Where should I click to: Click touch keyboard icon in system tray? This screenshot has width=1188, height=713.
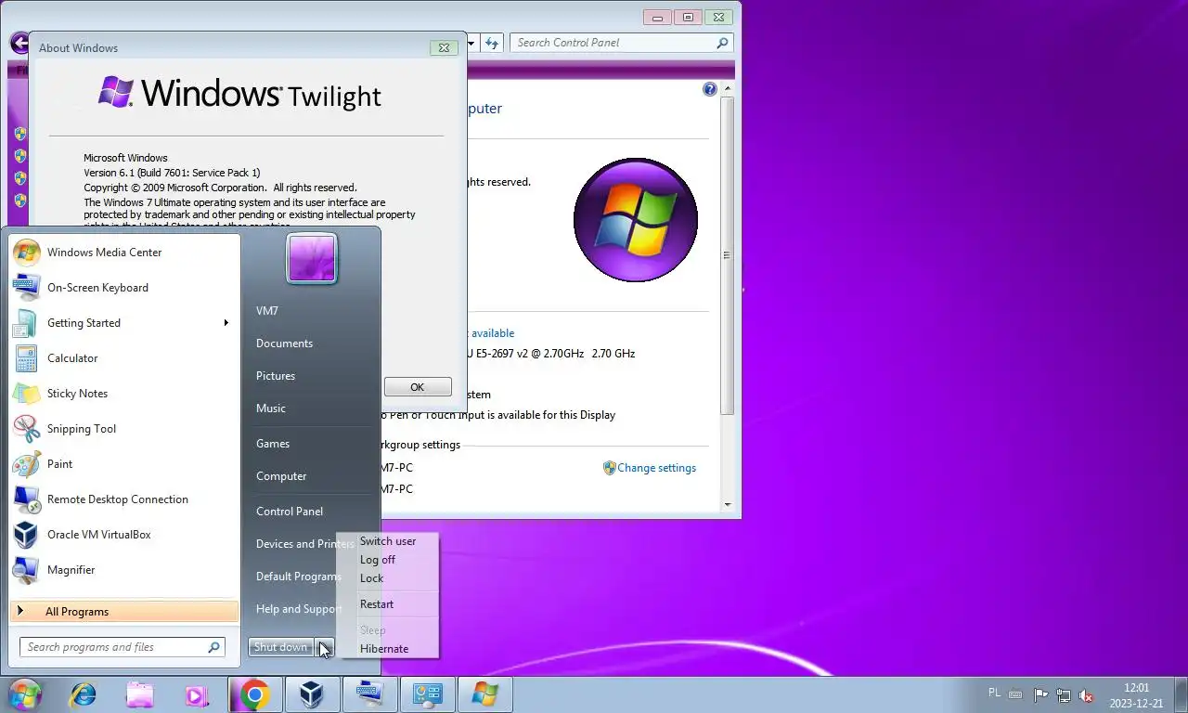[1016, 694]
